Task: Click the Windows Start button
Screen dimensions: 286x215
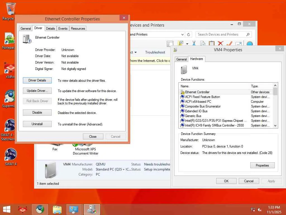Action: point(7,209)
